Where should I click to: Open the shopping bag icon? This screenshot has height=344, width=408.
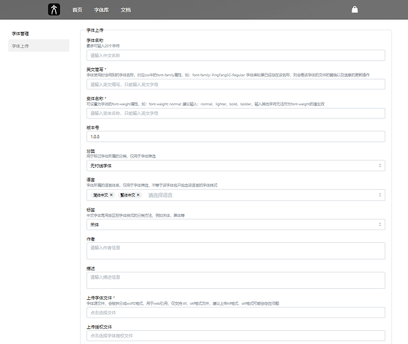coord(355,10)
